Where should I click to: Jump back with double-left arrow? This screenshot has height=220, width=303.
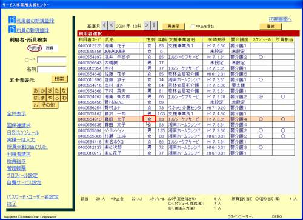click(104, 25)
